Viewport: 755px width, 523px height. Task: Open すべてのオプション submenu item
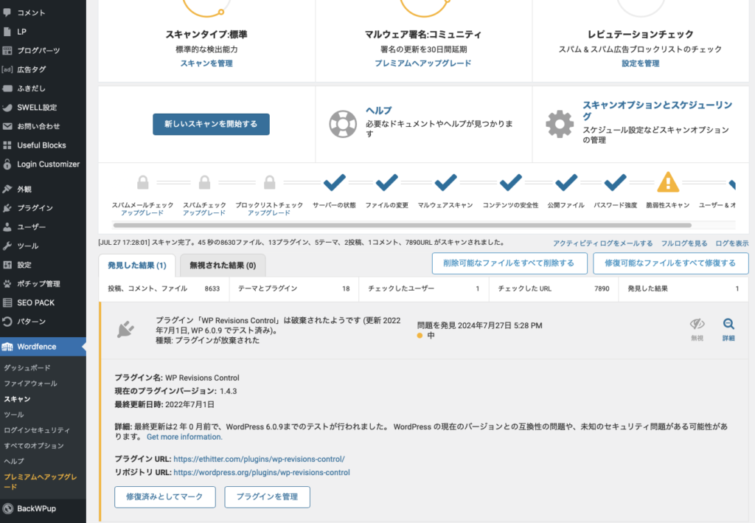pos(34,446)
